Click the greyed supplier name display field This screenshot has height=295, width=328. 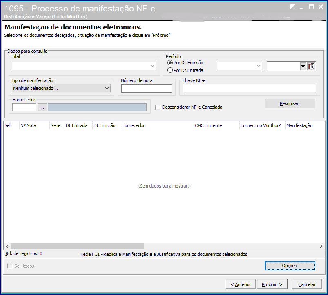click(x=97, y=107)
